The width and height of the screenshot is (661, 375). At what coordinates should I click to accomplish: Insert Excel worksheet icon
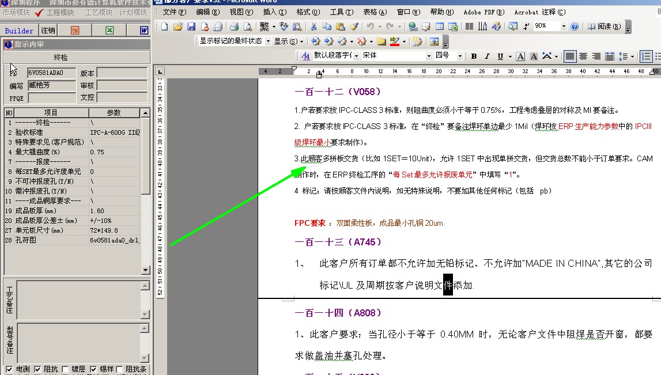pyautogui.click(x=453, y=26)
